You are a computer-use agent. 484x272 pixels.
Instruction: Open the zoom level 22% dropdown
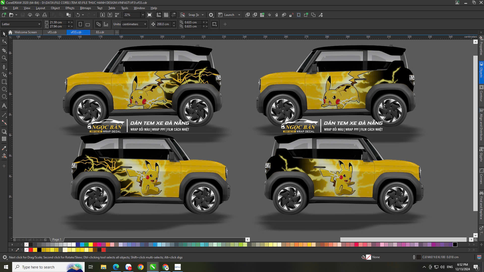(143, 15)
